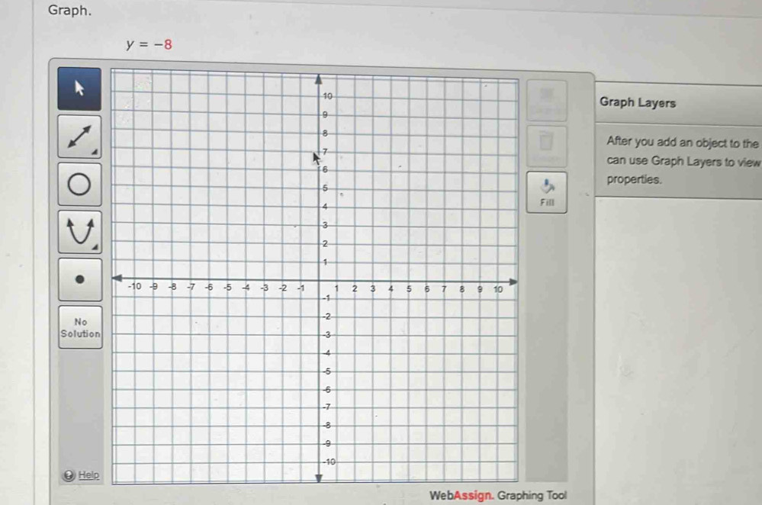762x505 pixels.
Task: Expand parabola tool options corner triangle
Action: point(95,247)
